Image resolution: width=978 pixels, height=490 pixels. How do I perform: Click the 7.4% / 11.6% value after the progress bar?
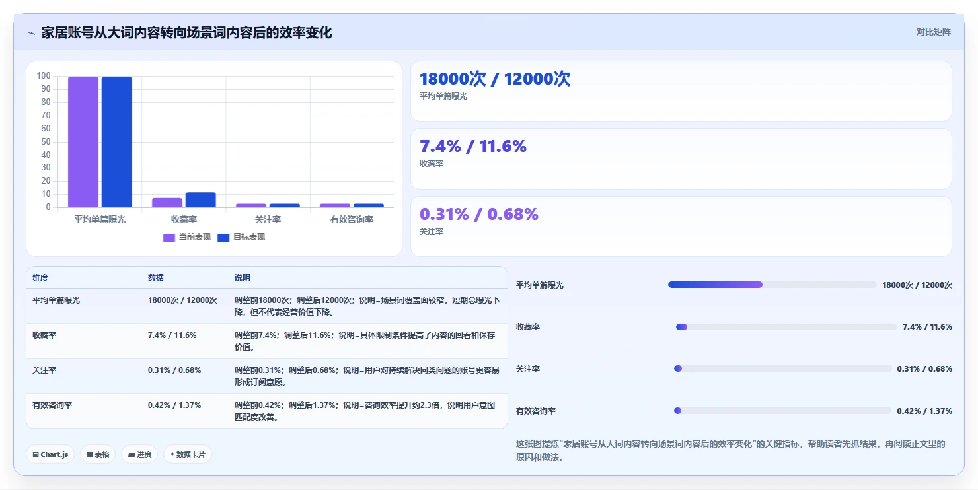click(x=927, y=327)
